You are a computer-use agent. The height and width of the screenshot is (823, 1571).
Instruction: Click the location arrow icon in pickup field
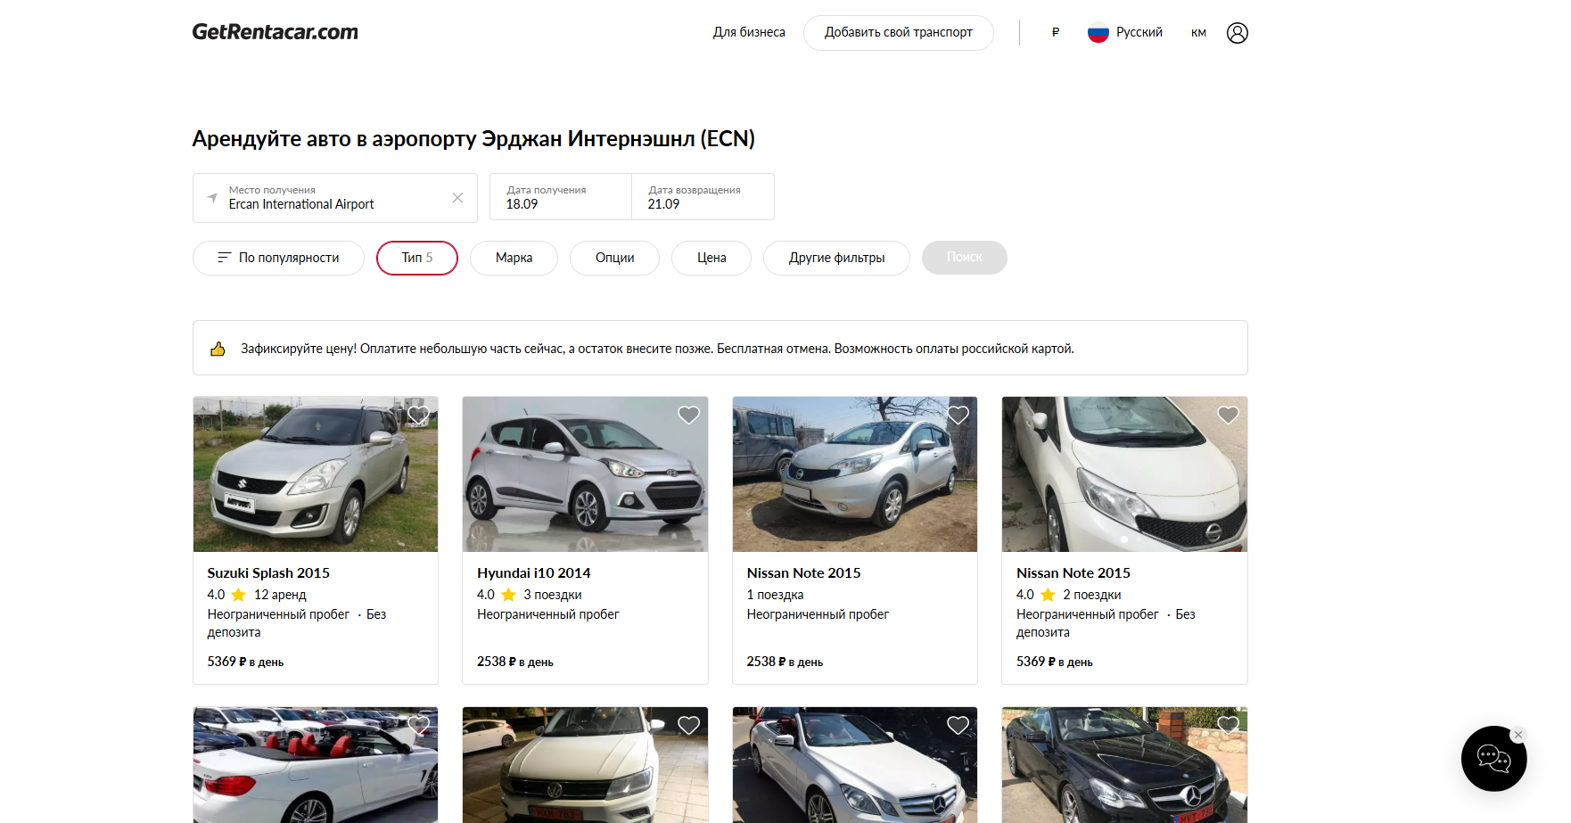pos(212,198)
